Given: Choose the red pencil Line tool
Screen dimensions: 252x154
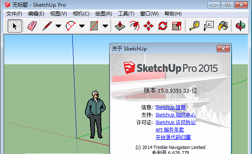Looking at the screenshot, I should [x=47, y=26].
